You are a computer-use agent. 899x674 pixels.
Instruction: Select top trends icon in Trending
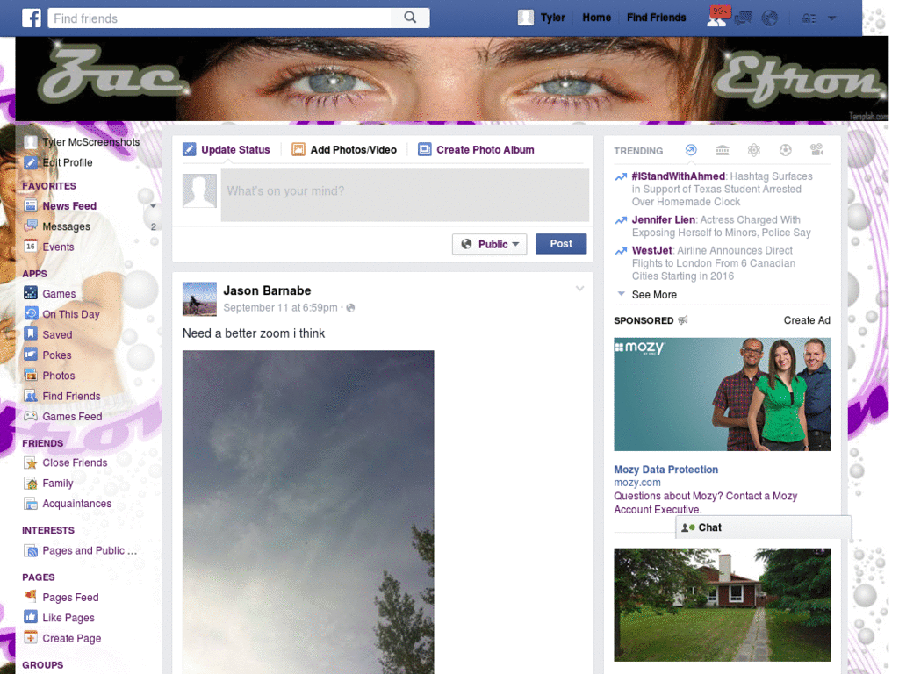[x=691, y=150]
